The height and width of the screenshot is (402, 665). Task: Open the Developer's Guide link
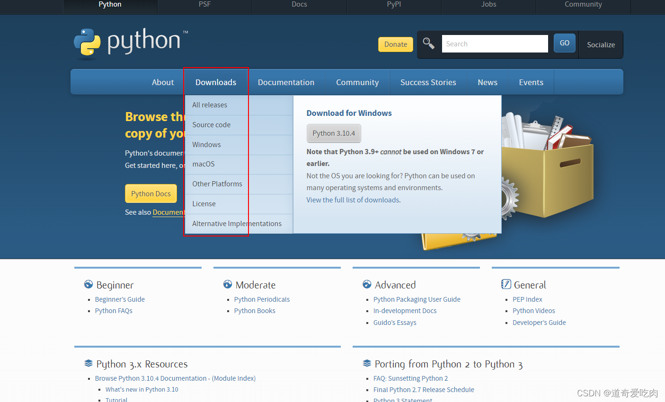tap(539, 323)
